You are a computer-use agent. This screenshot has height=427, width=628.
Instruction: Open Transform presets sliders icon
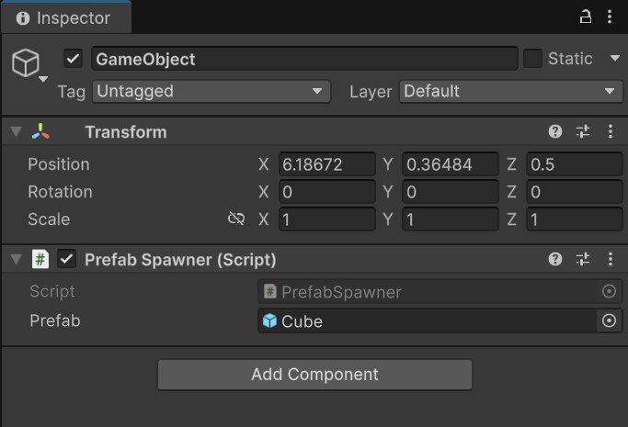pos(583,132)
